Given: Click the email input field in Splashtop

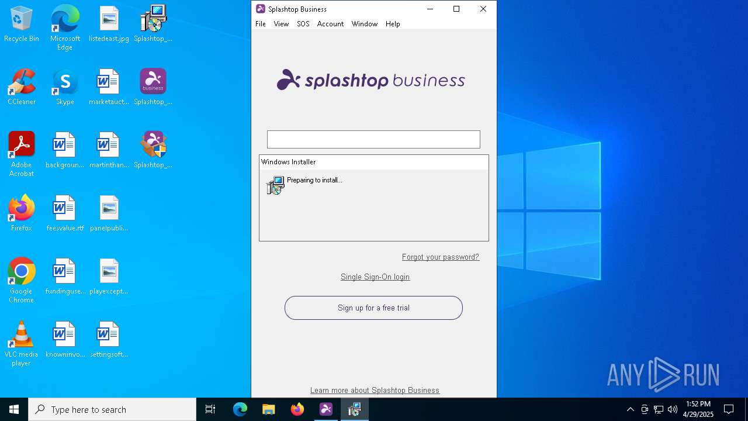Looking at the screenshot, I should point(373,139).
